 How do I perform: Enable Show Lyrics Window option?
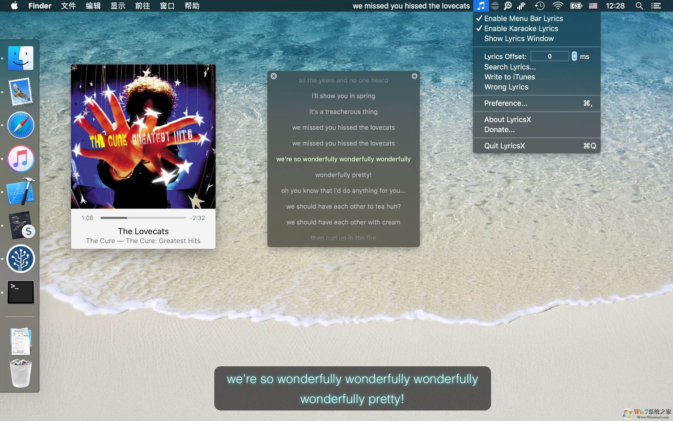pyautogui.click(x=519, y=38)
